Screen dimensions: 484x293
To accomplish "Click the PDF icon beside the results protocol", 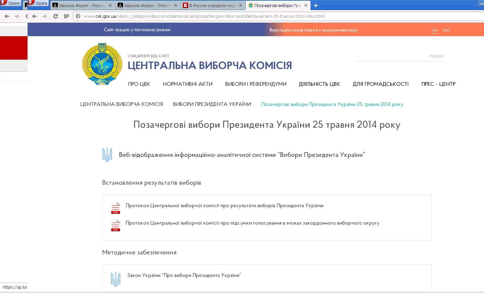I will (116, 208).
